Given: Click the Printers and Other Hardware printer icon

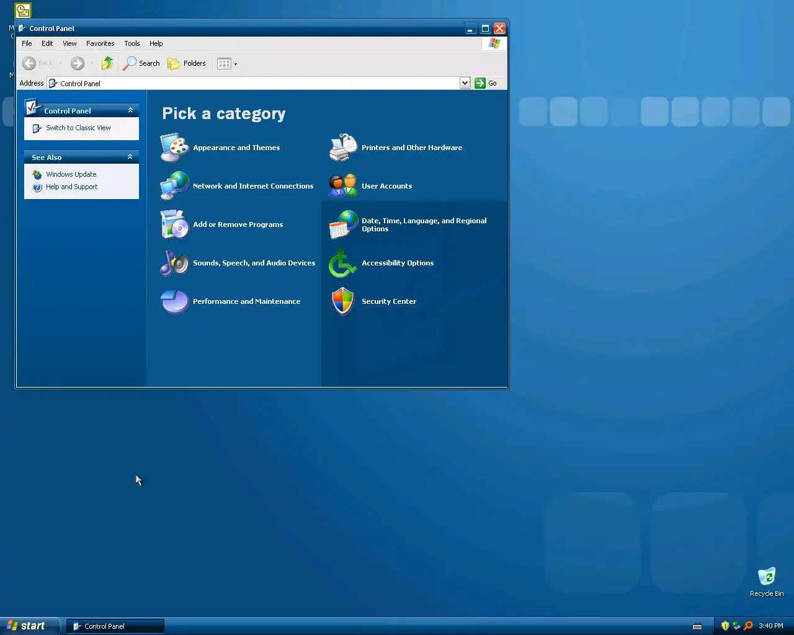Looking at the screenshot, I should pos(343,148).
